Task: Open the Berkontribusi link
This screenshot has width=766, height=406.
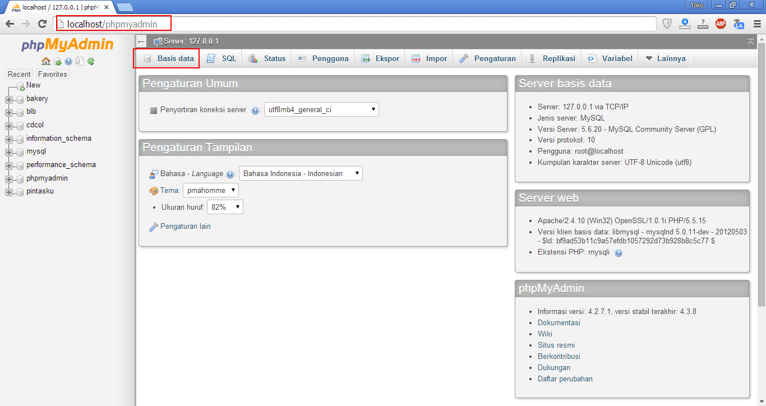Action: click(x=559, y=357)
